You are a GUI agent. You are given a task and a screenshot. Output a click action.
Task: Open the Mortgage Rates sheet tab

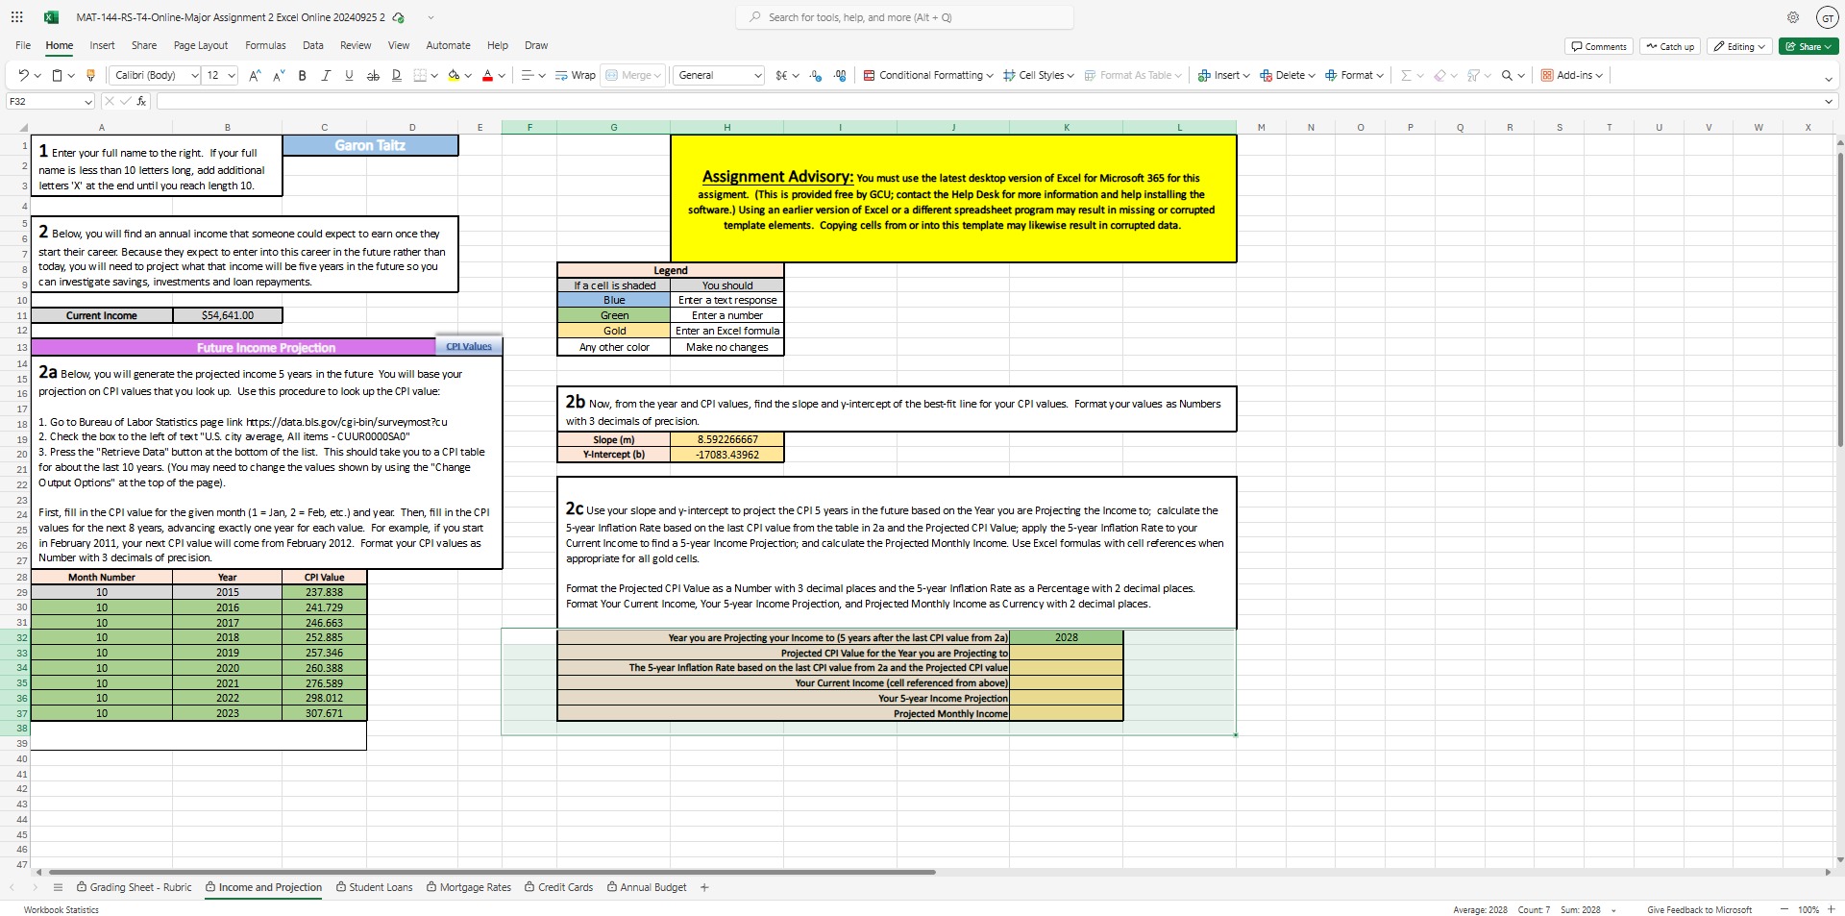point(468,887)
